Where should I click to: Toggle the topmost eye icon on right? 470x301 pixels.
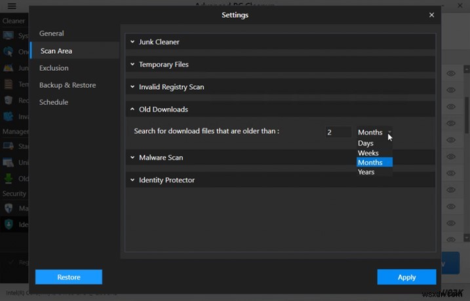tap(451, 73)
